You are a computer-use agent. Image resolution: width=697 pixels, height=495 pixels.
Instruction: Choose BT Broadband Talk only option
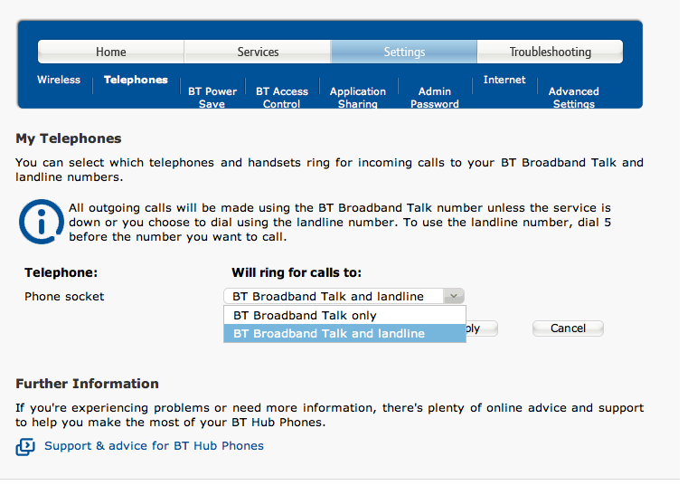(344, 315)
